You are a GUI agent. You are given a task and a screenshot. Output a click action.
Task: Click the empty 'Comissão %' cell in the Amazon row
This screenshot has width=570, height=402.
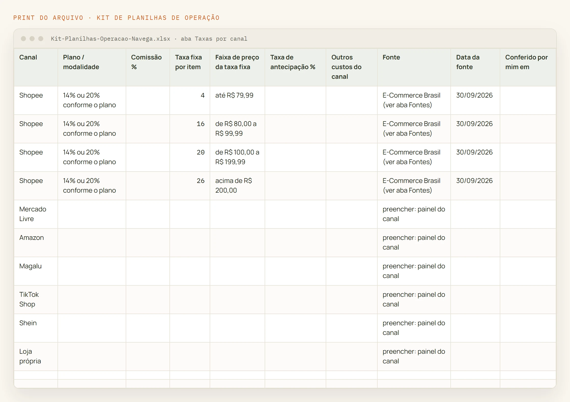tap(148, 243)
